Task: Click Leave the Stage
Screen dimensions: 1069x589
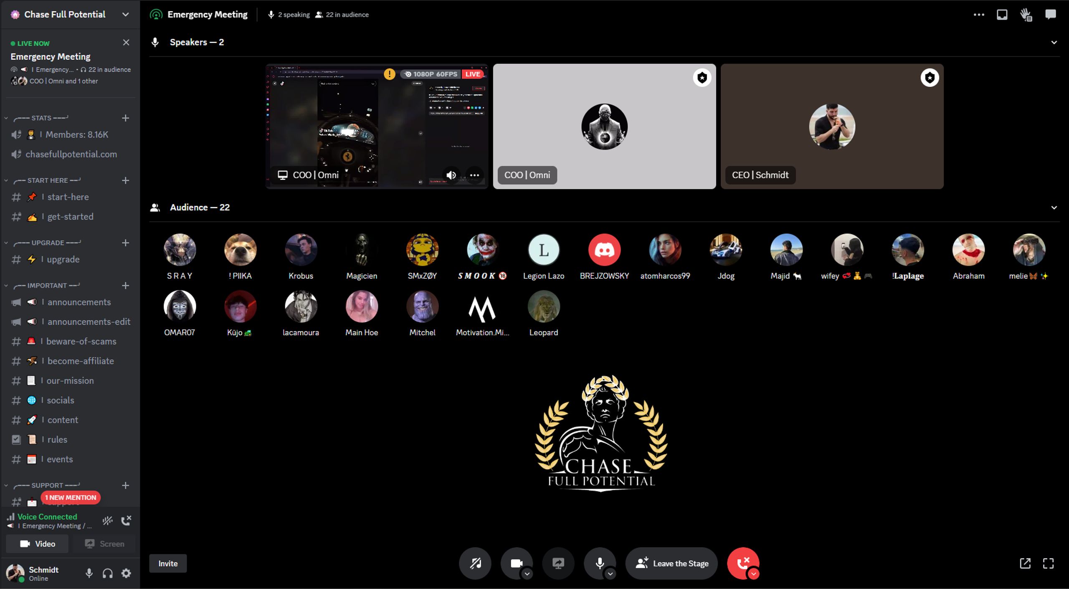Action: pos(671,564)
